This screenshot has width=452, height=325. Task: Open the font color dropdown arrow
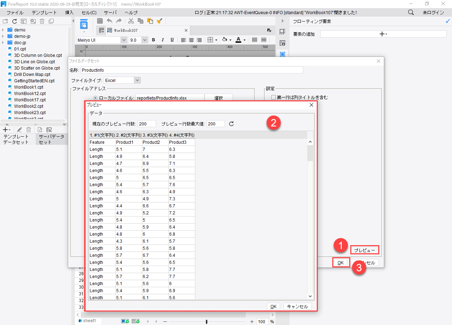tap(245, 40)
